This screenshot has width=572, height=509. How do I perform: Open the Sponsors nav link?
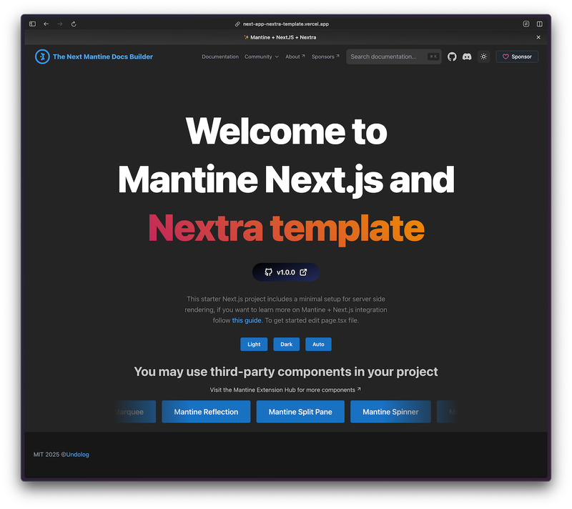point(325,56)
